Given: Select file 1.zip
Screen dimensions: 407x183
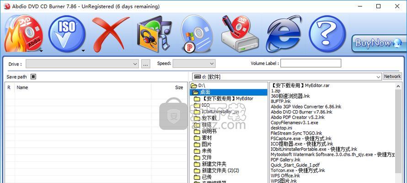Looking at the screenshot, I should coord(275,91).
